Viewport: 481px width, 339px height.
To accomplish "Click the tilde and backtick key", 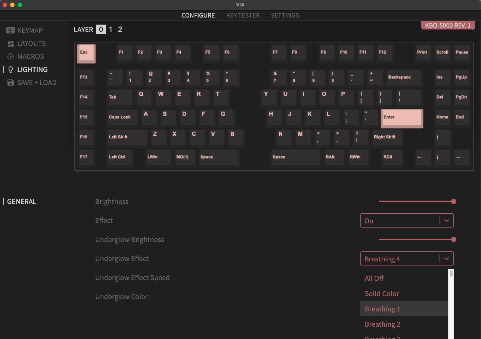I will (x=115, y=78).
